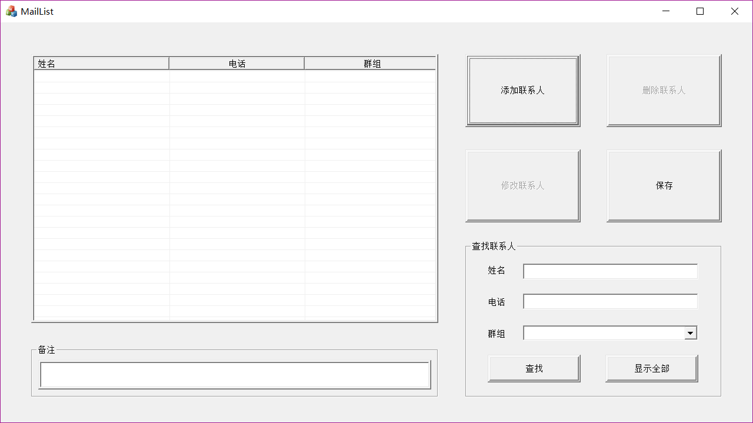Focus the 姓名 search input field
This screenshot has height=423, width=753.
(x=610, y=271)
